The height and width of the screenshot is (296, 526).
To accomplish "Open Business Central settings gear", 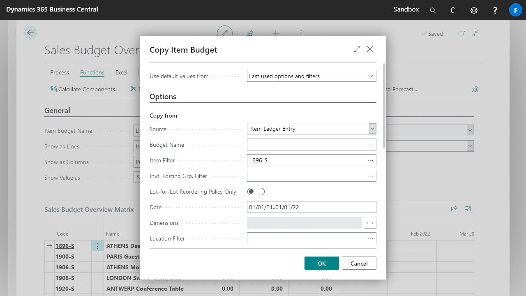I will 474,9.
